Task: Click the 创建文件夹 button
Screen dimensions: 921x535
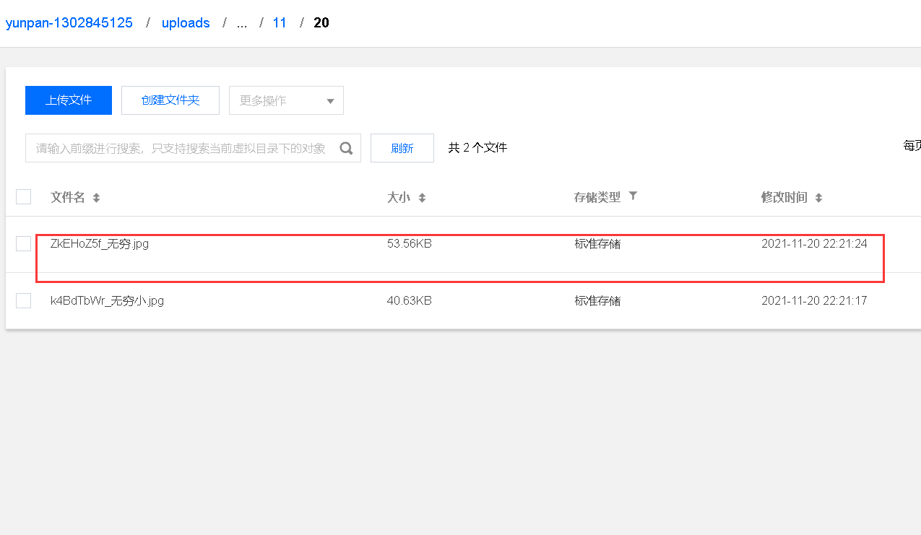Action: pos(170,100)
